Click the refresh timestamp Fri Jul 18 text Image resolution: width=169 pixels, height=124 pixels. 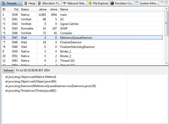click(33, 70)
